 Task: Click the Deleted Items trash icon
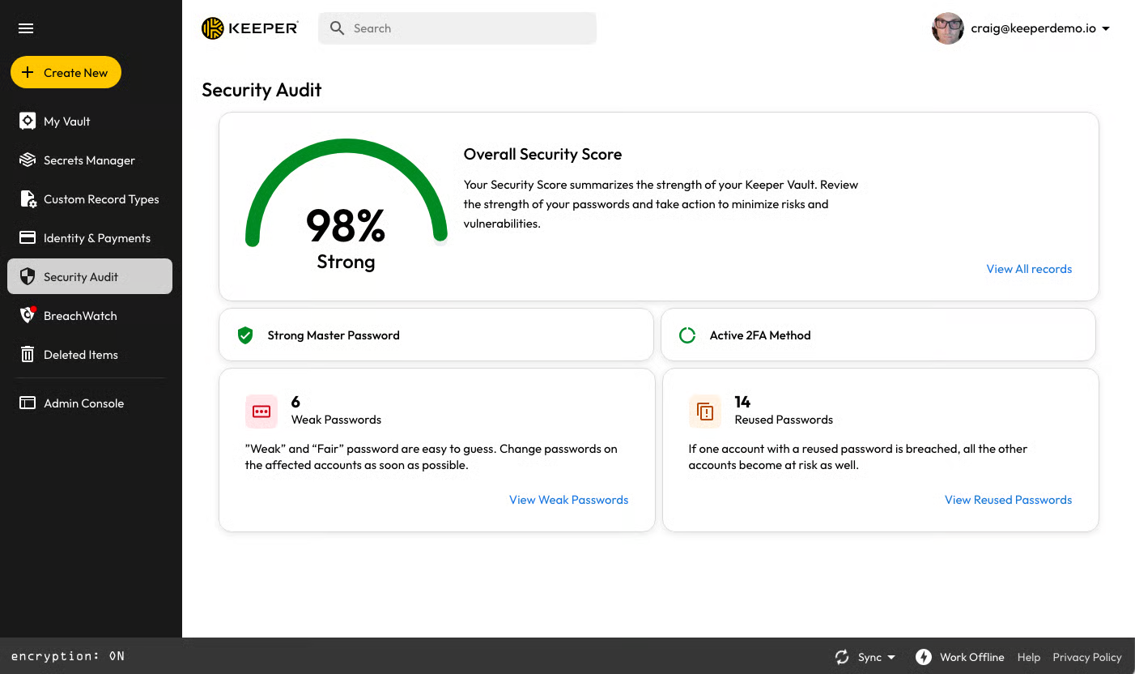[28, 355]
